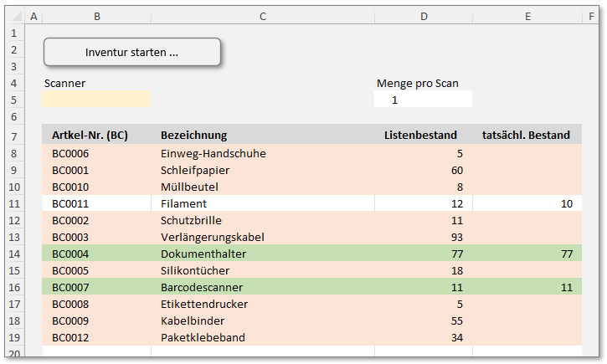Viewport: 607px width, 364px height.
Task: Select the 'Dokumenthalter' cell
Action: click(203, 254)
